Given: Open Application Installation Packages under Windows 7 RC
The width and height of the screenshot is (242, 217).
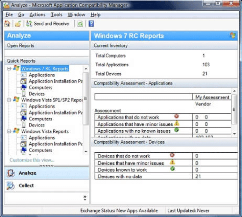Looking at the screenshot, I should pyautogui.click(x=56, y=81).
